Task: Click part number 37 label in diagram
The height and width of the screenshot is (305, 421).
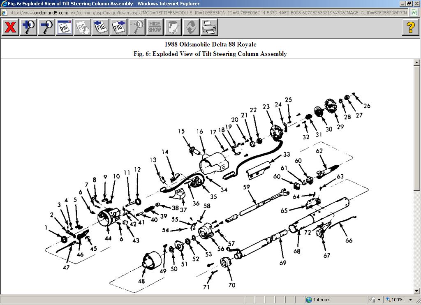Action: coord(183,209)
